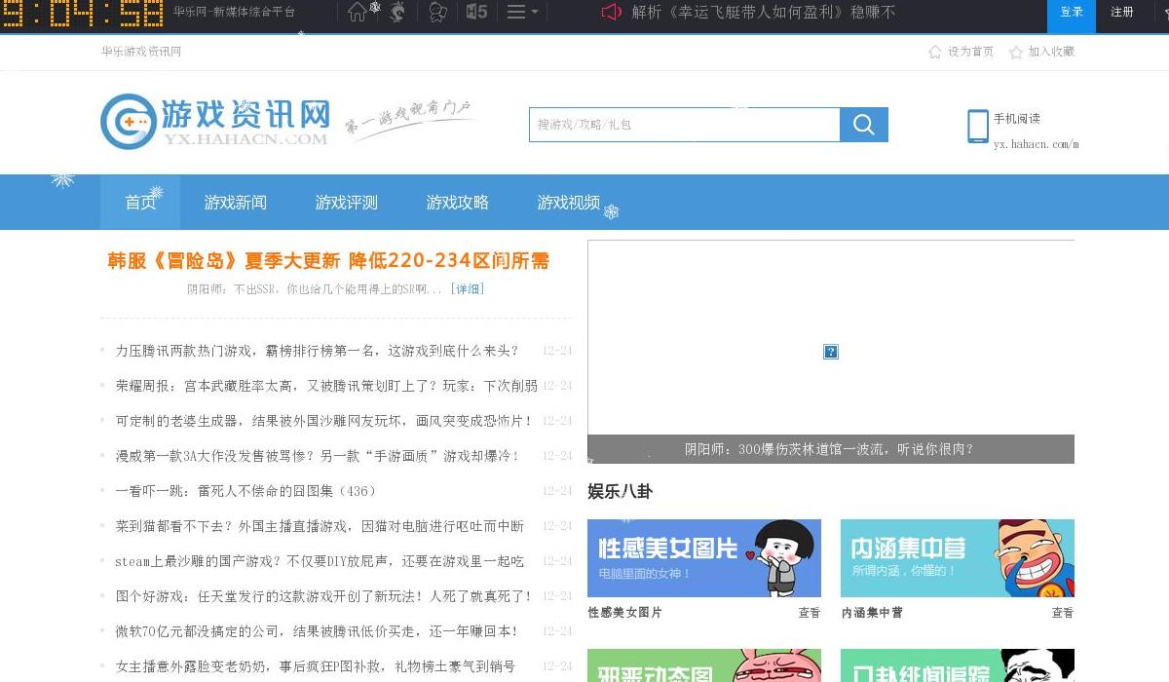Open article 女主播意外露脸变老奶奶

316,666
